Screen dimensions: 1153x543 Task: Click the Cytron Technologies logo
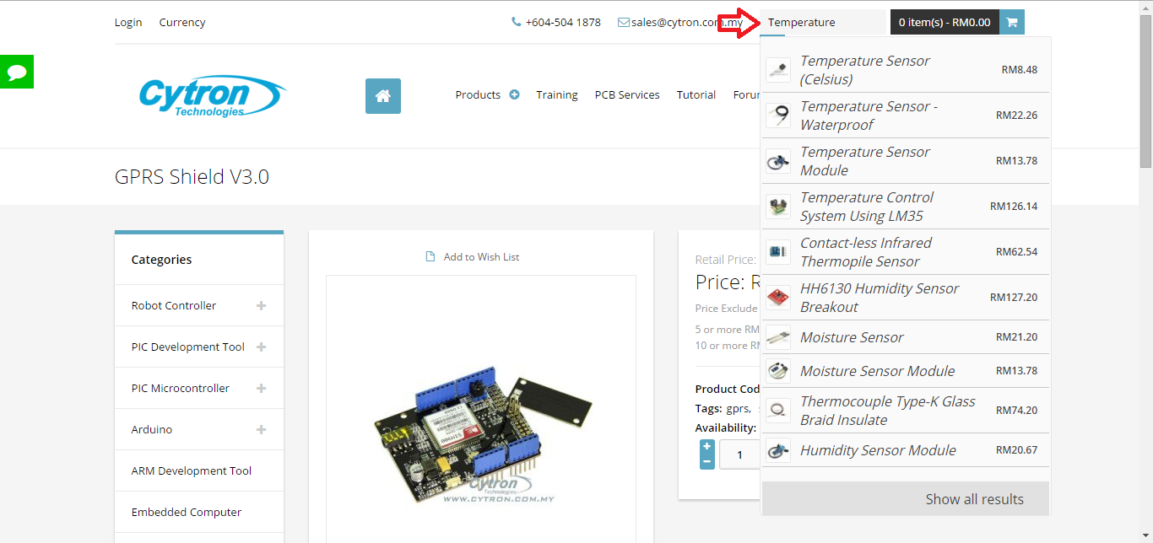click(213, 96)
